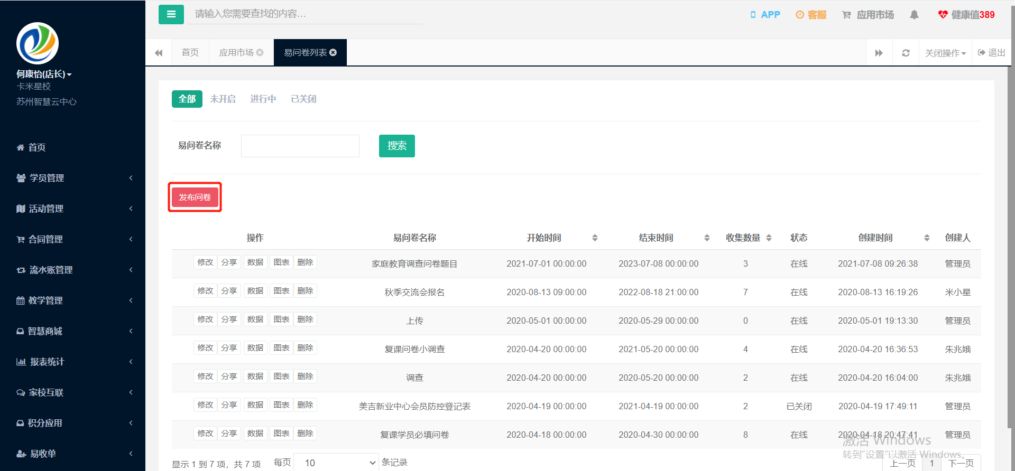Close the 应用市场 tab
The image size is (1015, 471).
coord(260,52)
